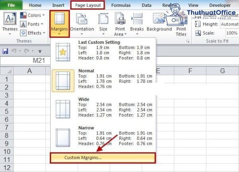Screen dimensions: 239x172
Task: Switch to the Home tab
Action: point(35,5)
